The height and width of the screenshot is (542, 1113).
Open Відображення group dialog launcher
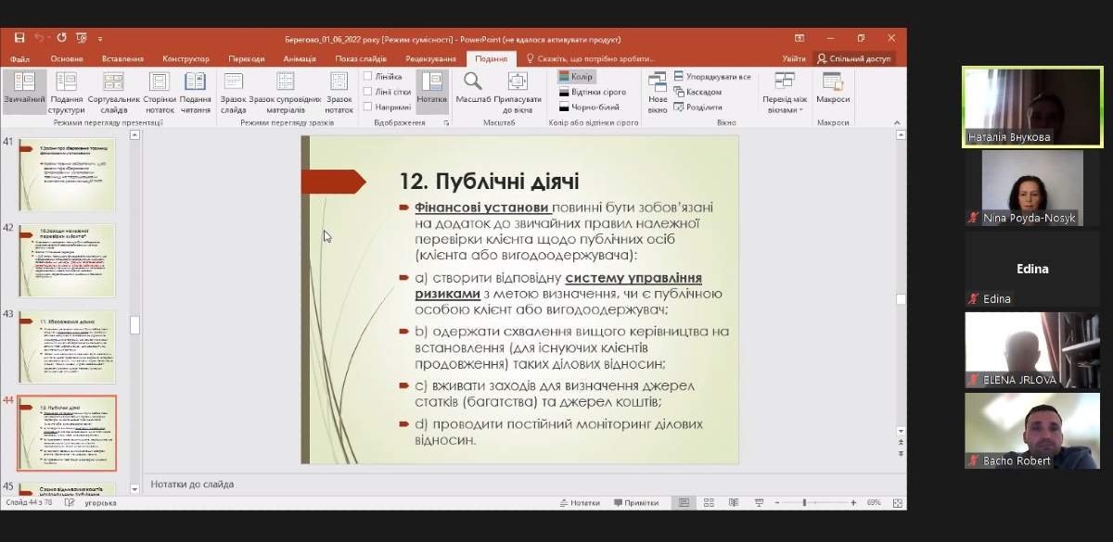[x=446, y=122]
